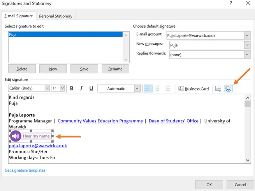Align signature text left
Viewport: 255px width, 191px height.
(148, 88)
